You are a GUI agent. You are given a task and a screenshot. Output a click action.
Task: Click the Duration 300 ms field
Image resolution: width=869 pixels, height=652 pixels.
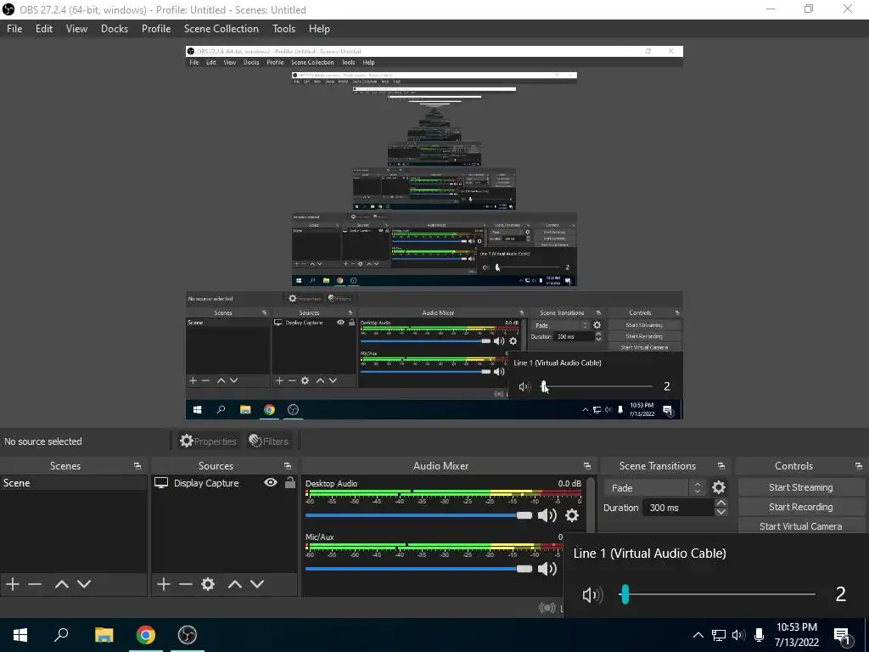tap(678, 508)
